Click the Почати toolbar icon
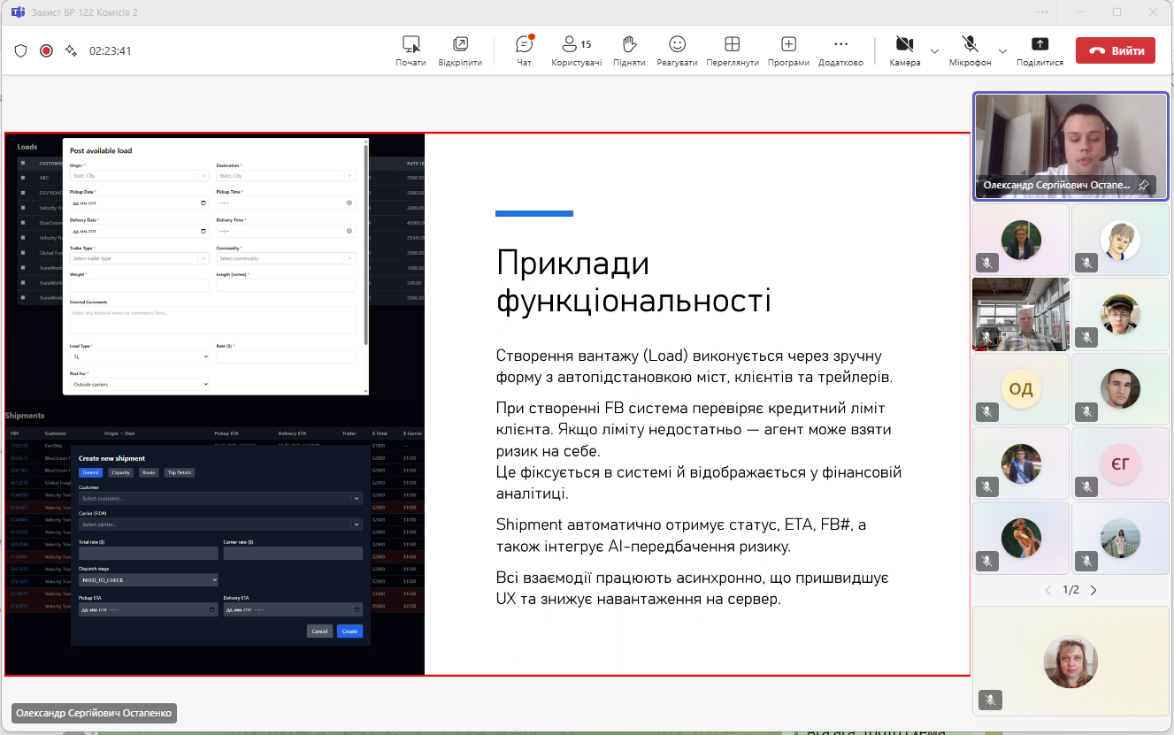The image size is (1174, 735). [x=411, y=50]
